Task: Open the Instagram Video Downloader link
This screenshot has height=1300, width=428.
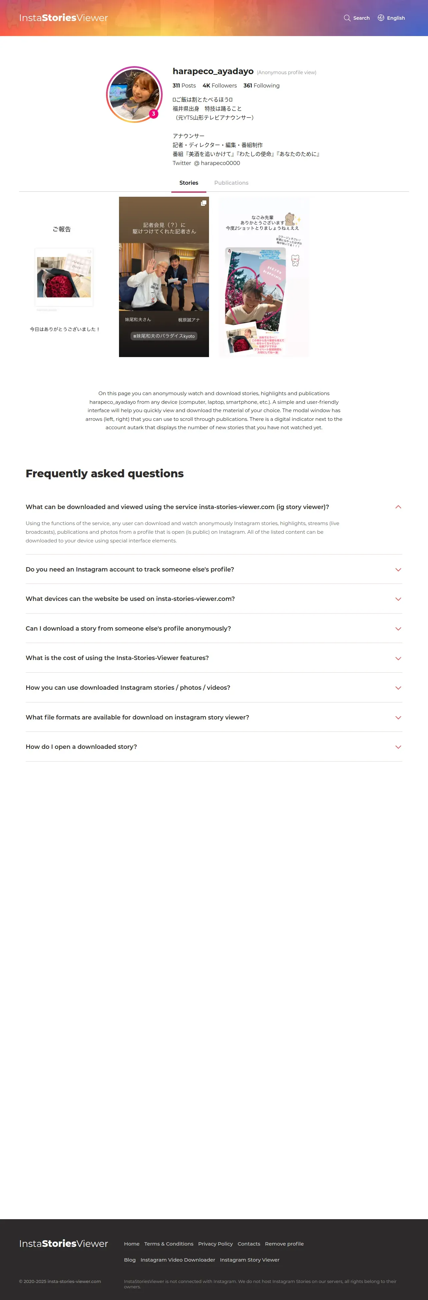Action: (x=178, y=1260)
